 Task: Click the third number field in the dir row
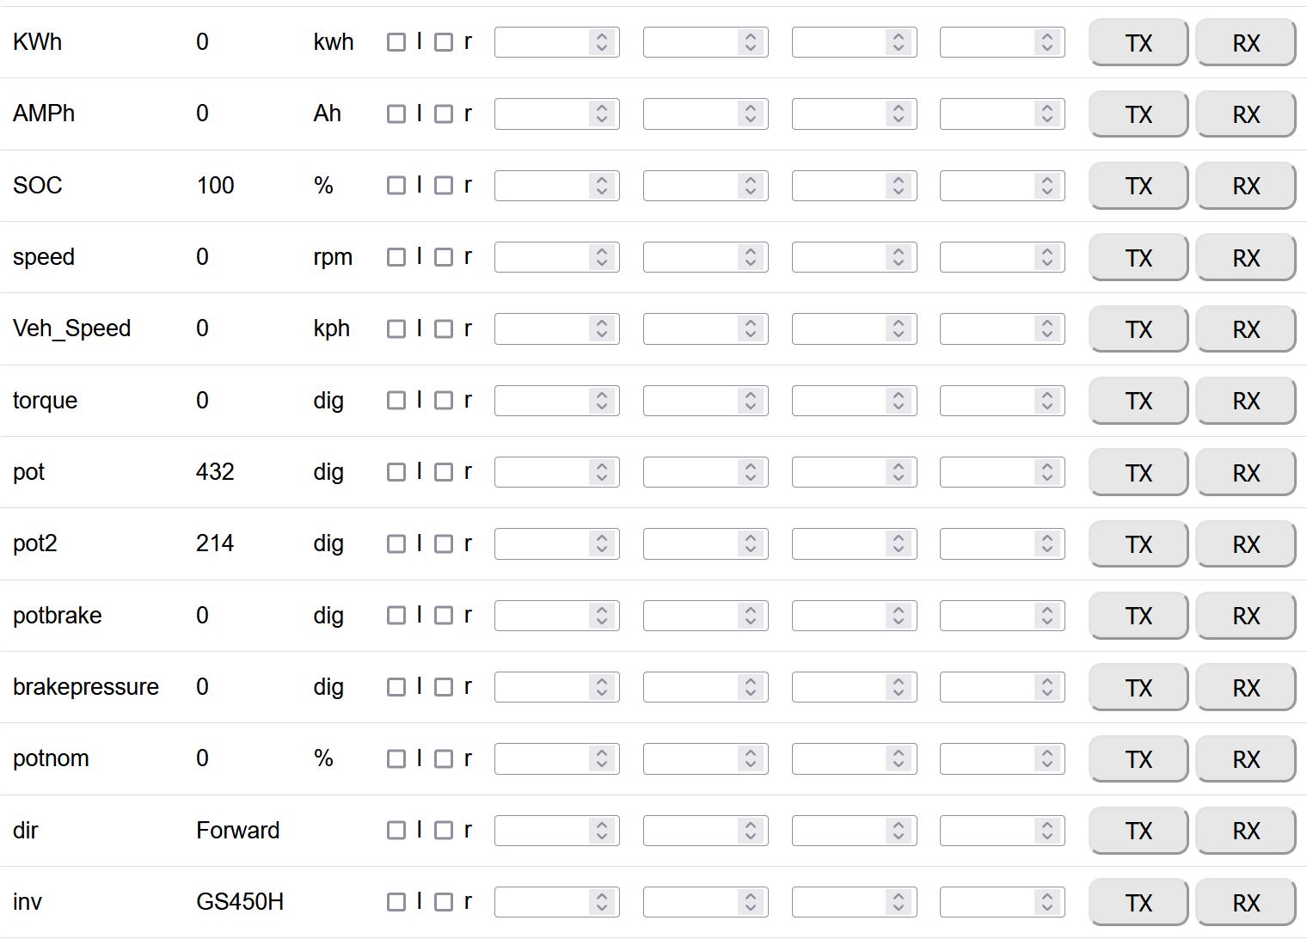[840, 831]
